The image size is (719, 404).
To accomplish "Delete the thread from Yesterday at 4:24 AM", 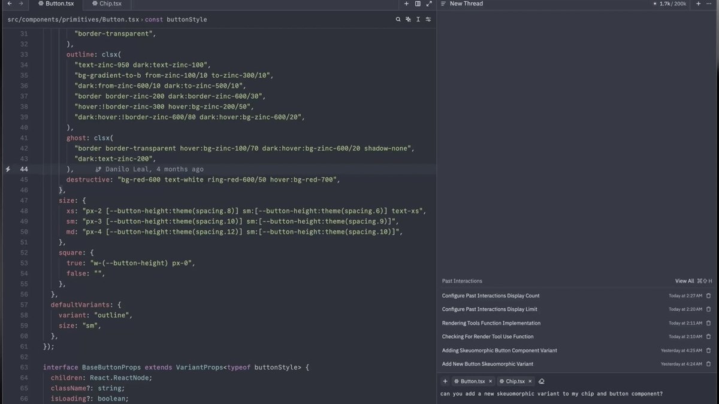I will pyautogui.click(x=708, y=364).
